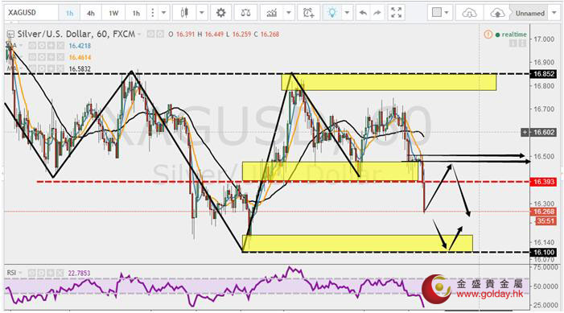Open the indicators chart icon
This screenshot has width=564, height=313.
(272, 14)
